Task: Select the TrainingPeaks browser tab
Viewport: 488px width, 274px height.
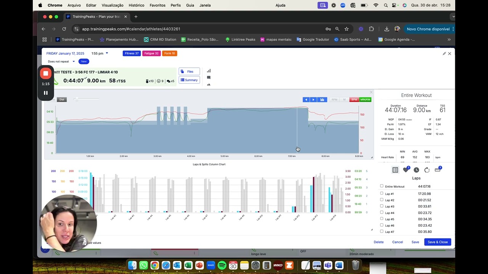Action: tap(95, 17)
